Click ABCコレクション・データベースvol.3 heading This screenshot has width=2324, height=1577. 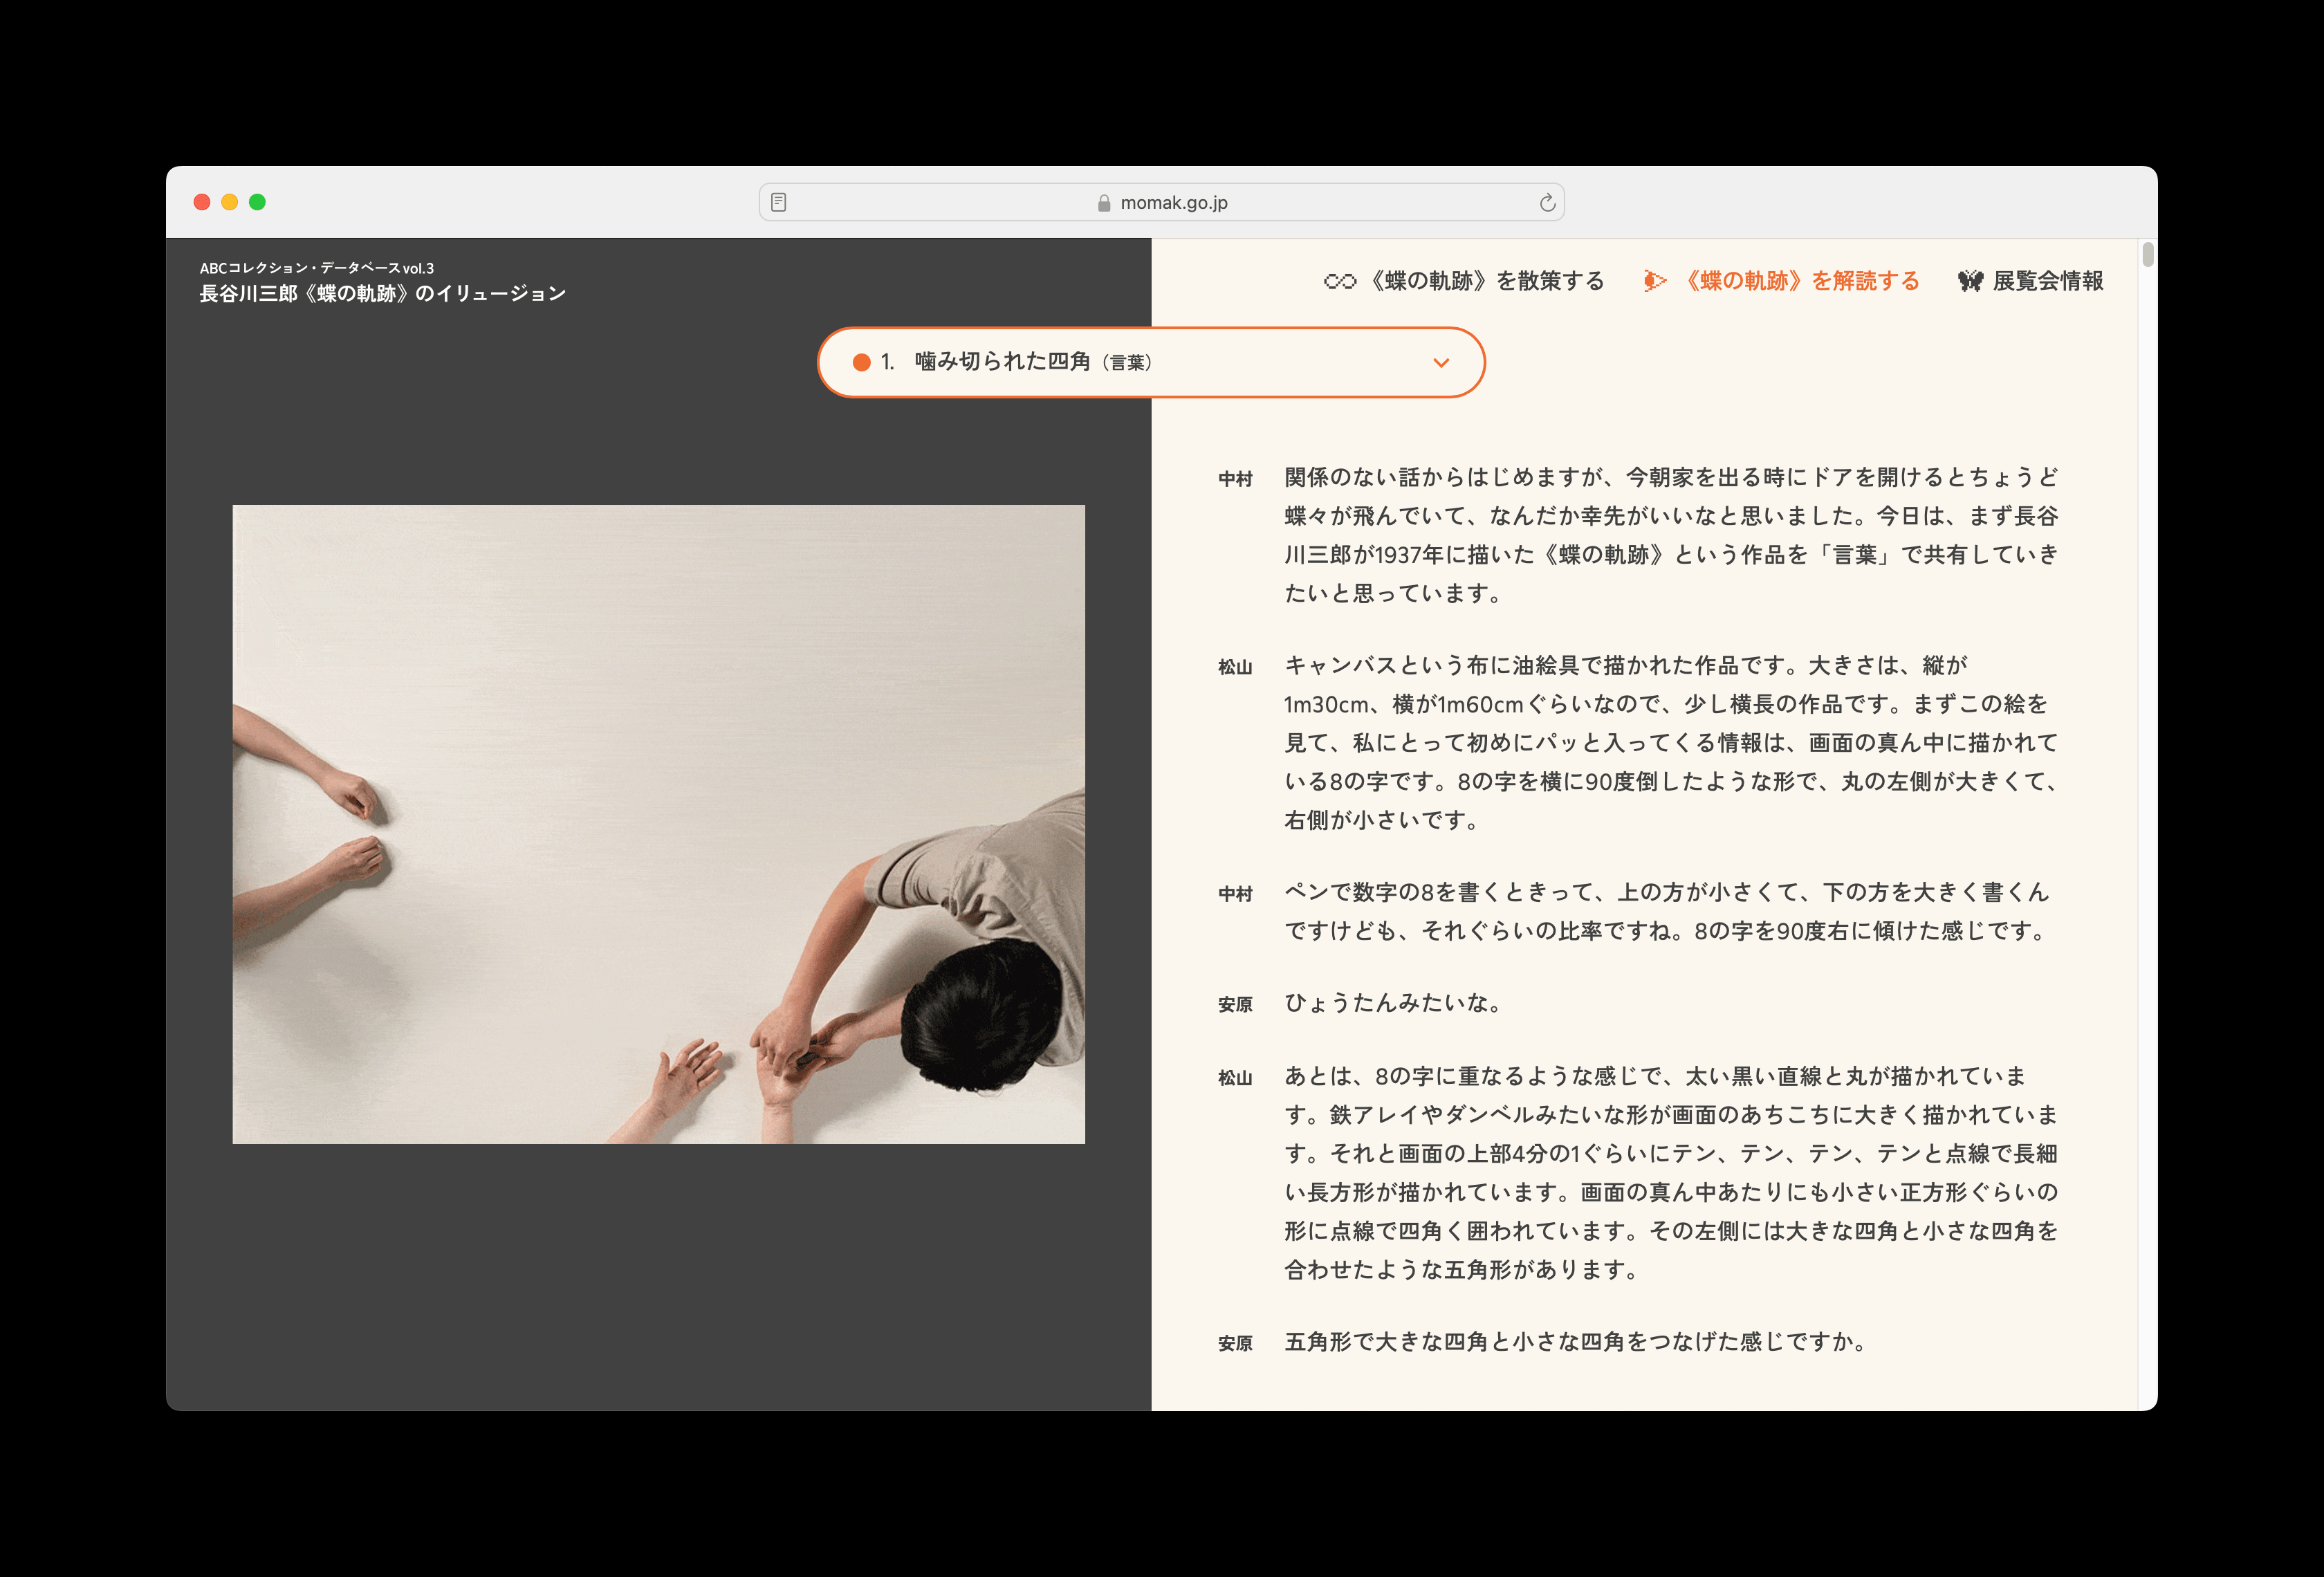tap(316, 268)
